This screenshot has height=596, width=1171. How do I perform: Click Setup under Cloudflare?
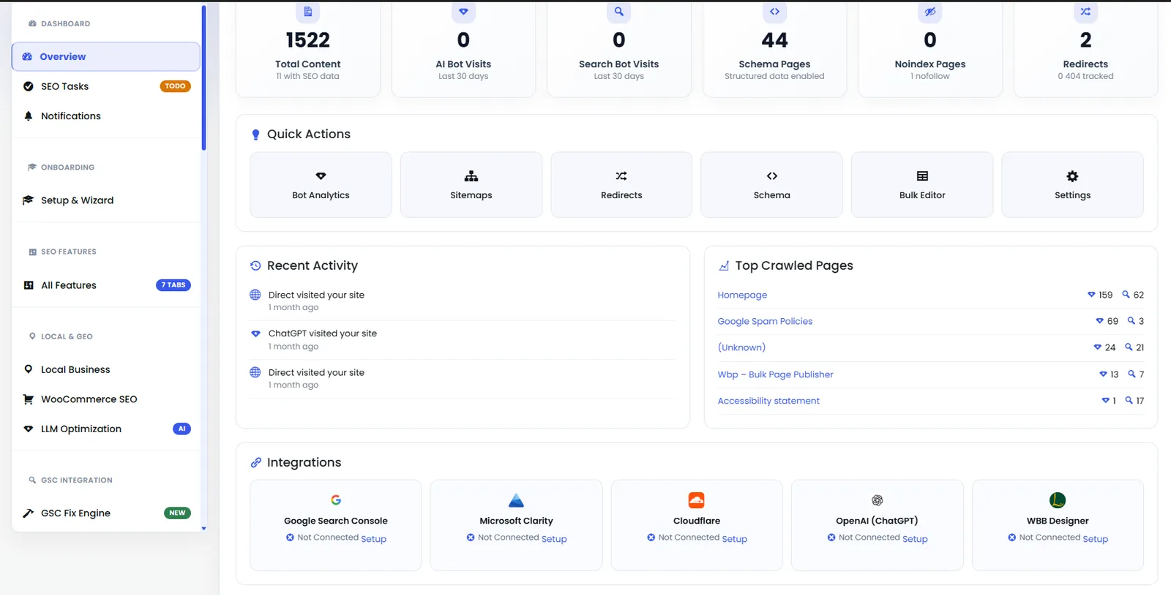[x=734, y=539]
